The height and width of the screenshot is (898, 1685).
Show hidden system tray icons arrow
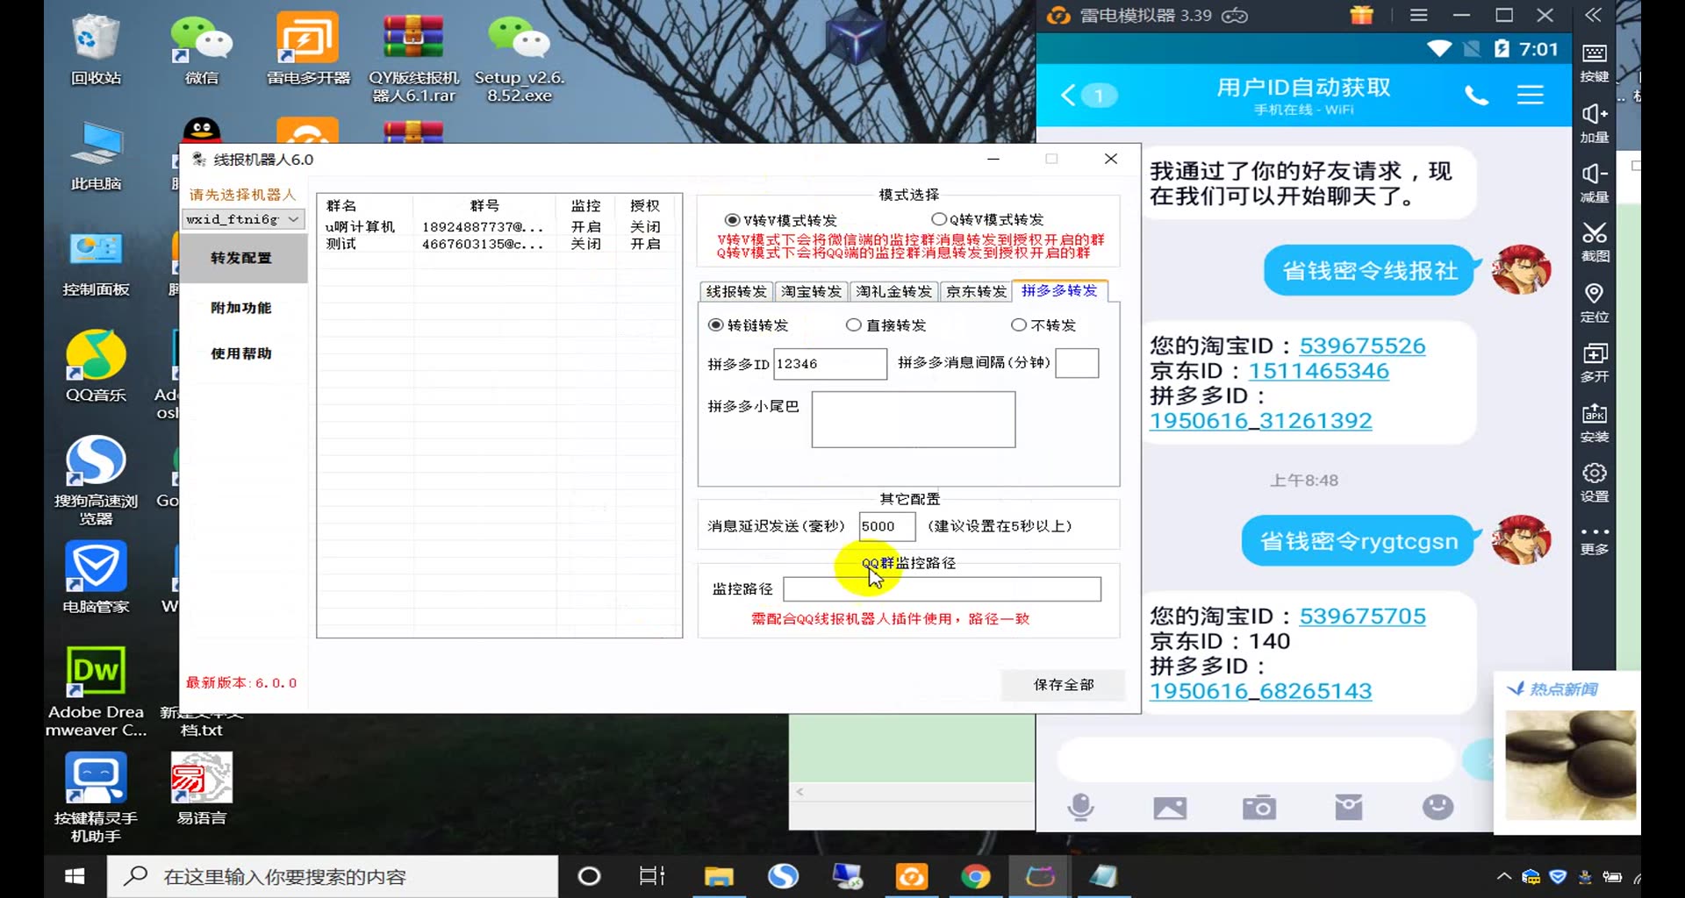pyautogui.click(x=1503, y=876)
